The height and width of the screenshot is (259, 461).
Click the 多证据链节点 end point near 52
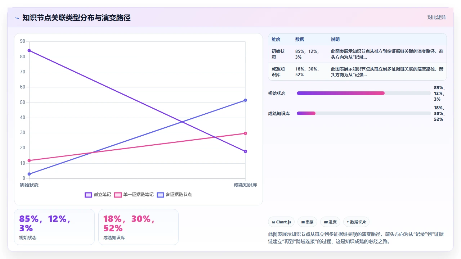[x=245, y=100]
